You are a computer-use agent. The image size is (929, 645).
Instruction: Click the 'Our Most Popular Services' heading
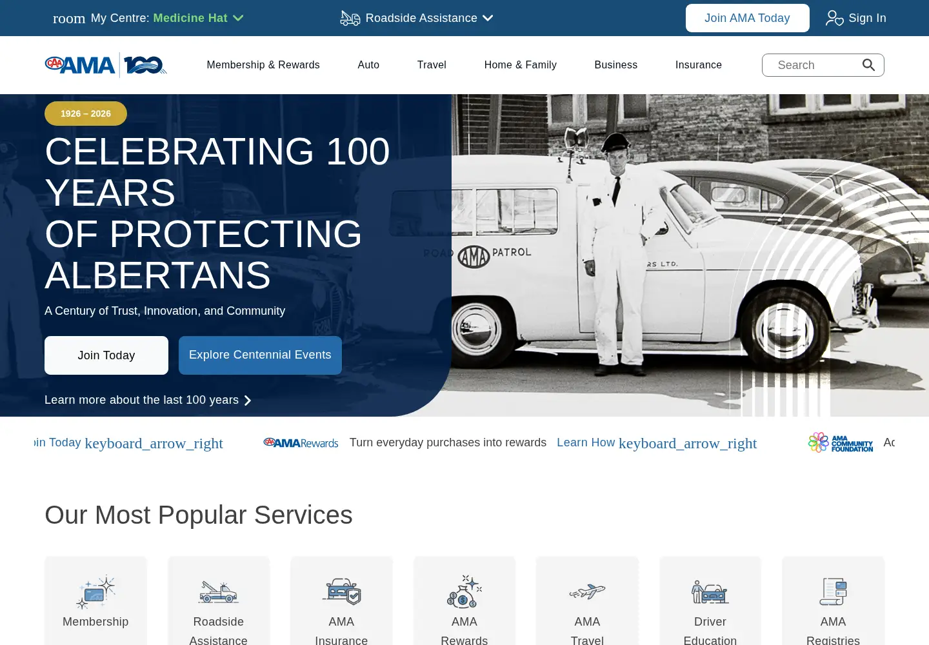[x=199, y=515]
